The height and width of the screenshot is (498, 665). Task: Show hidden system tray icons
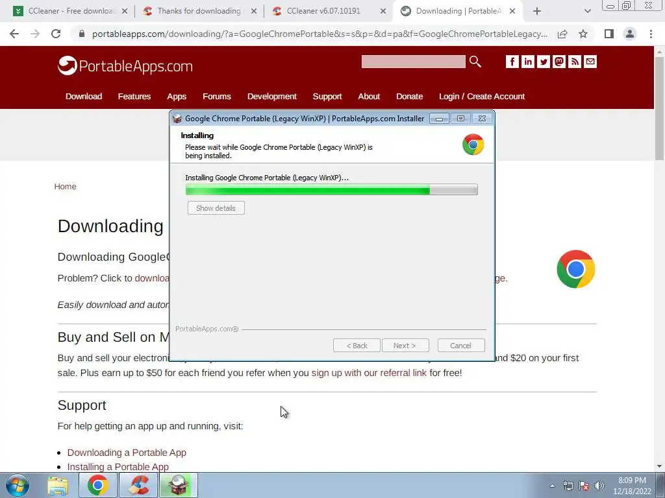point(552,486)
